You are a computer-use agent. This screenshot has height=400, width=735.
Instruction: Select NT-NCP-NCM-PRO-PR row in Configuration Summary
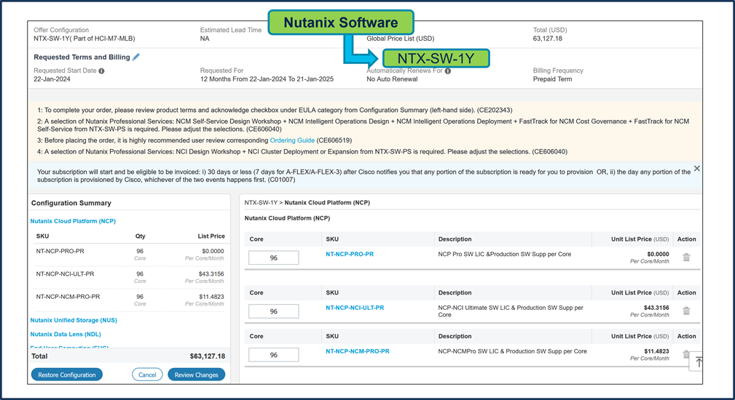coord(130,300)
